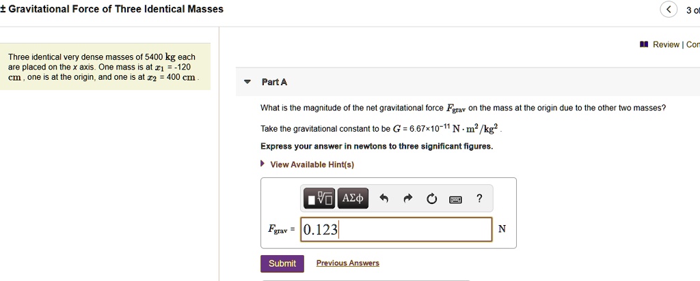
Task: Click the View Available Hint(s) text
Action: pyautogui.click(x=312, y=164)
